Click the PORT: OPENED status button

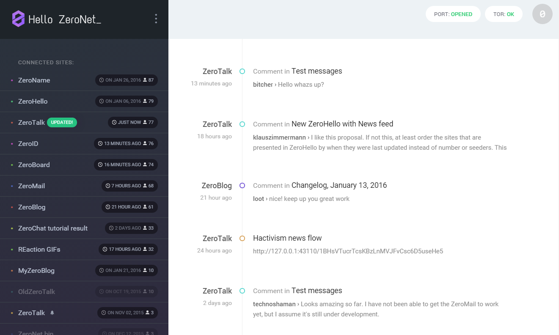[453, 14]
